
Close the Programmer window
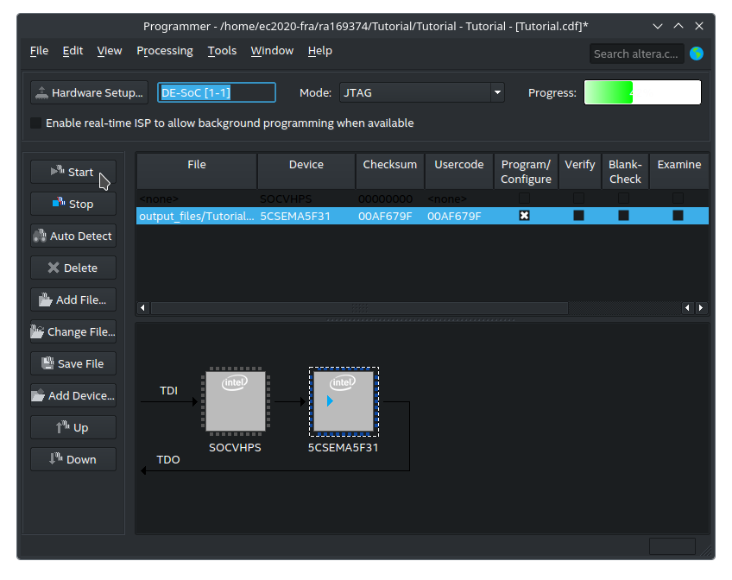(x=699, y=26)
